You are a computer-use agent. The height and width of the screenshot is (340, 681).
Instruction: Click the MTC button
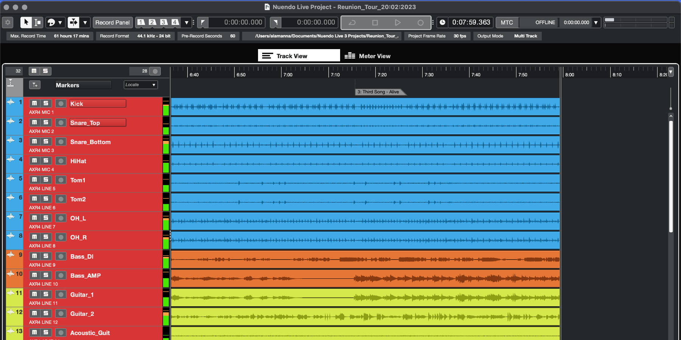[x=507, y=22]
